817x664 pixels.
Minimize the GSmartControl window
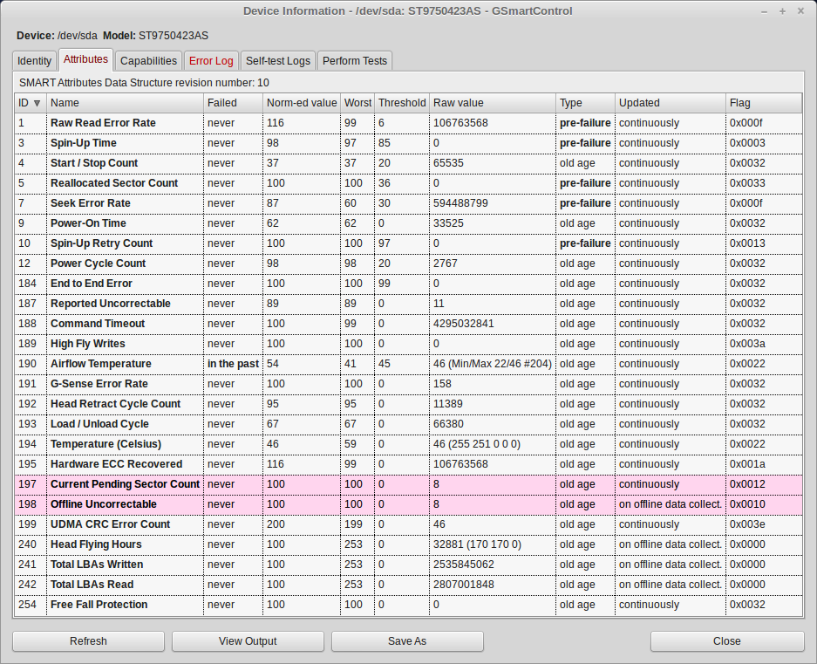coord(765,10)
